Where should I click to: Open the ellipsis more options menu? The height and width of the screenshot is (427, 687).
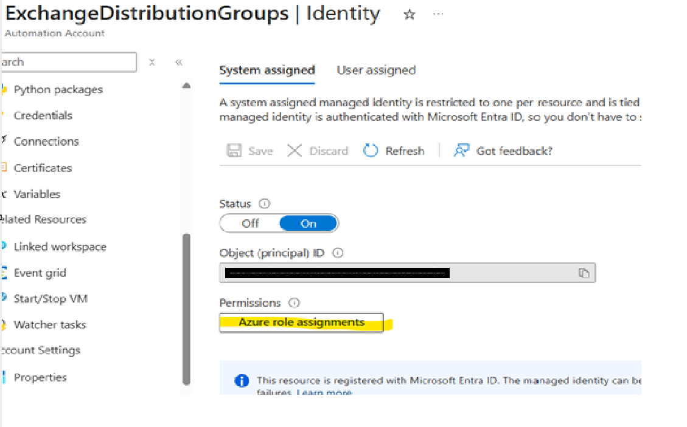(x=438, y=15)
